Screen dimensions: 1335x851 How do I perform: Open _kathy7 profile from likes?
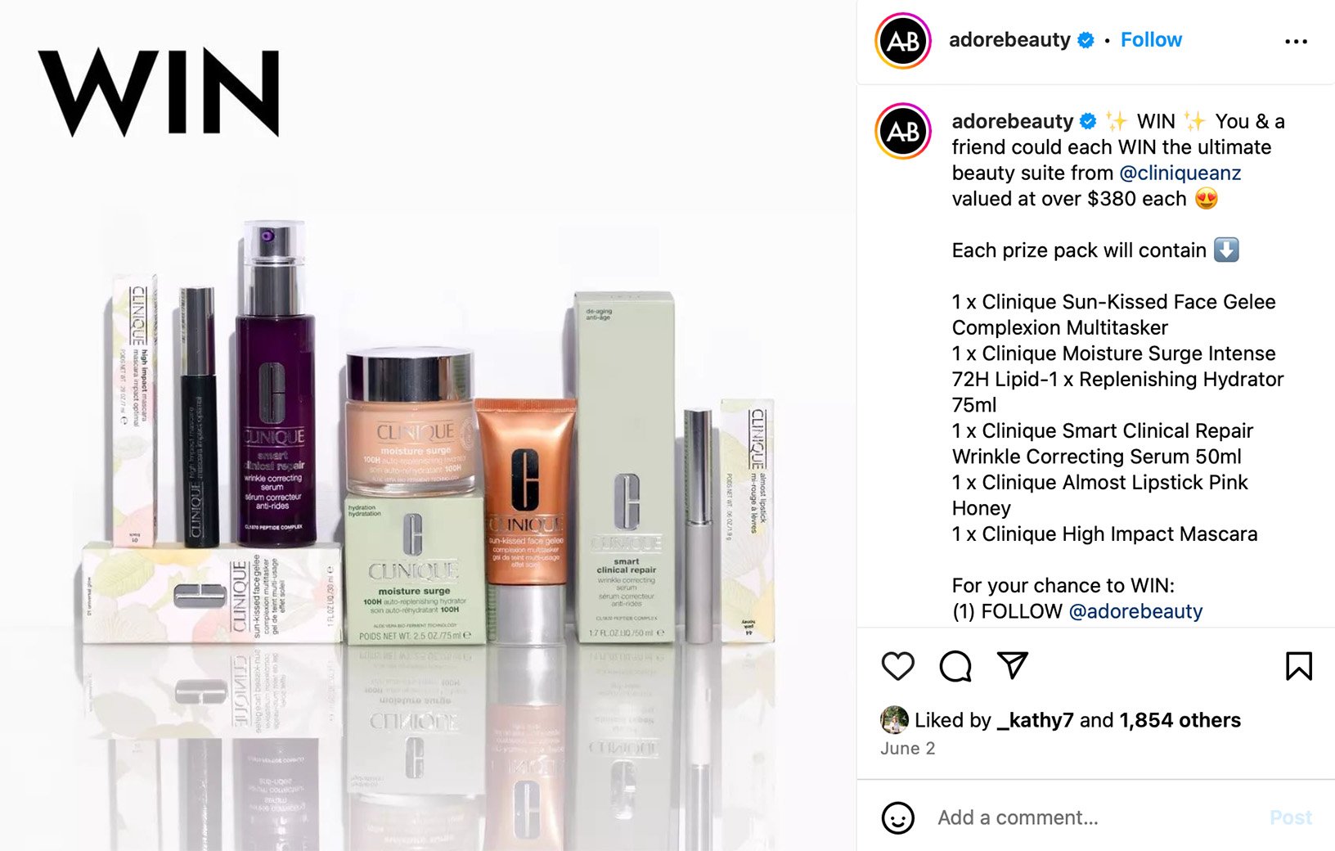1035,720
